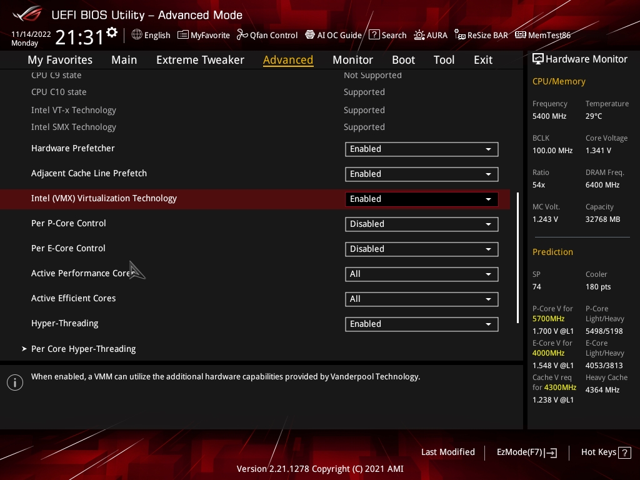Click the Search question mark icon
This screenshot has width=640, height=480.
374,35
